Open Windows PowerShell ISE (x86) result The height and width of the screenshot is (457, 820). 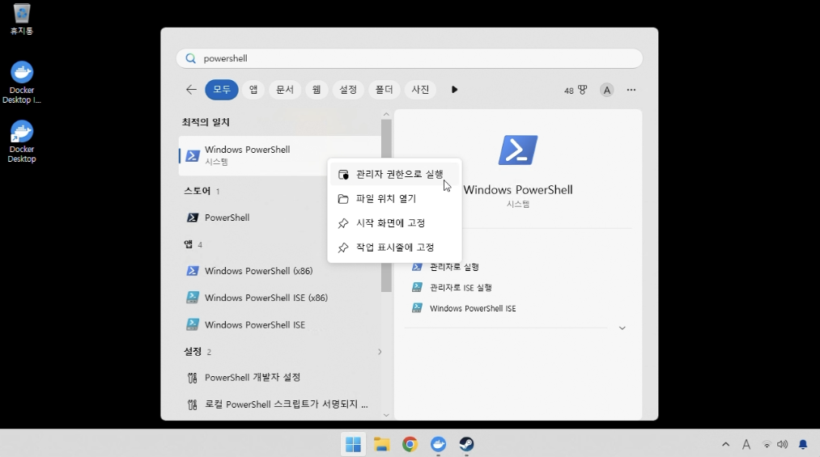click(280, 298)
